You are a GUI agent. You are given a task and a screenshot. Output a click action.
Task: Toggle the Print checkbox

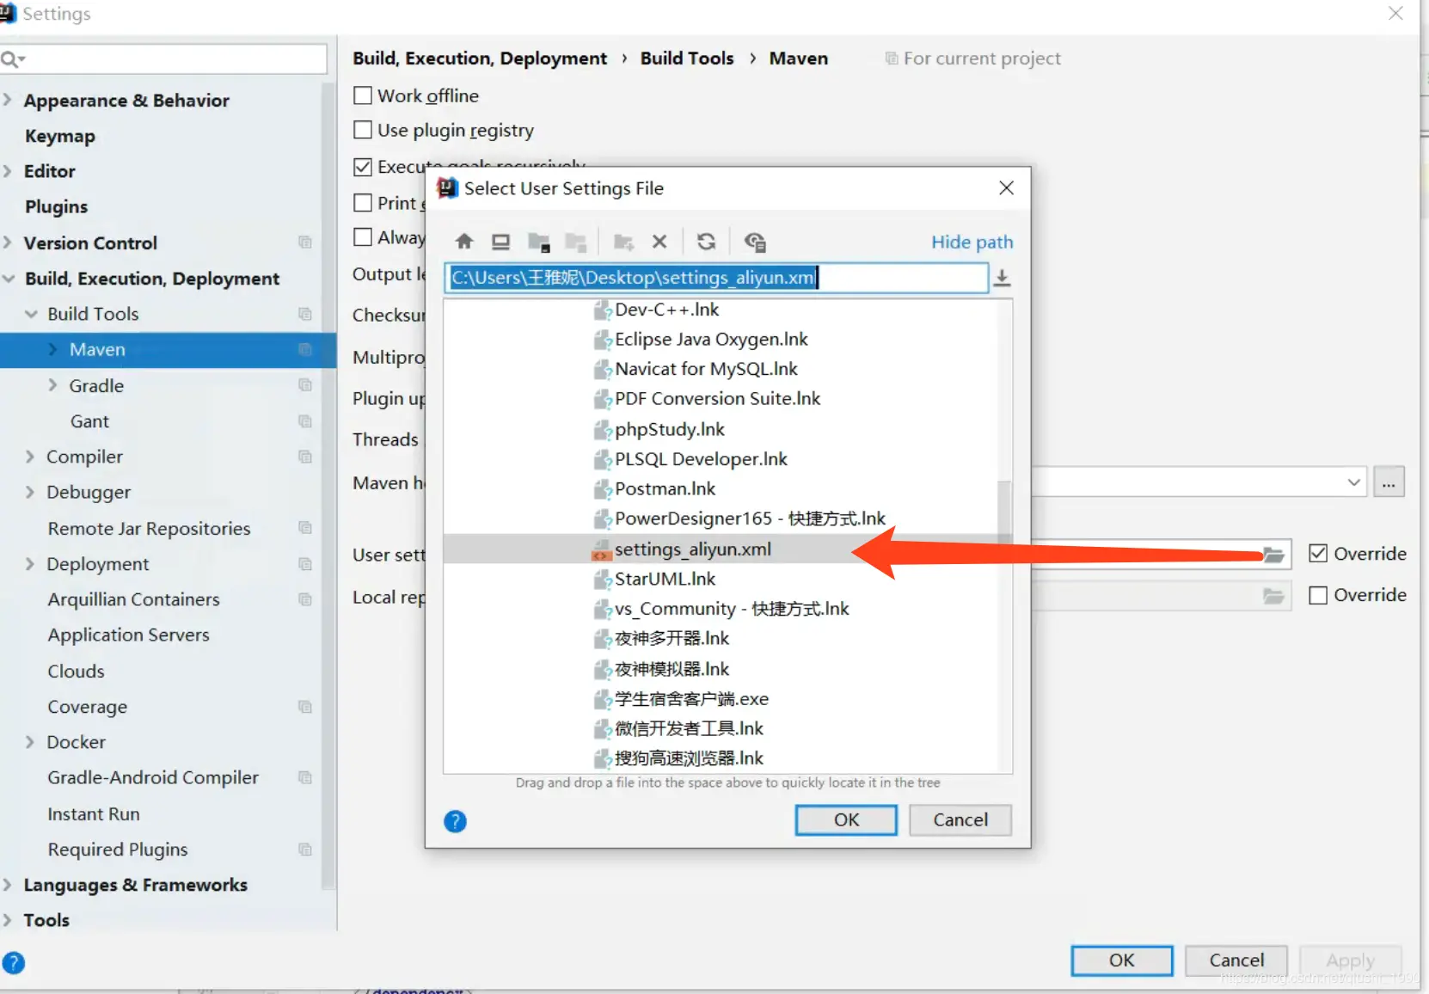pos(363,203)
